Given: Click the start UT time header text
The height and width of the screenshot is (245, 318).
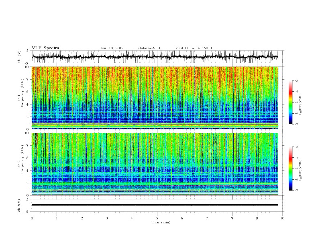Looking at the screenshot, I should (x=194, y=48).
